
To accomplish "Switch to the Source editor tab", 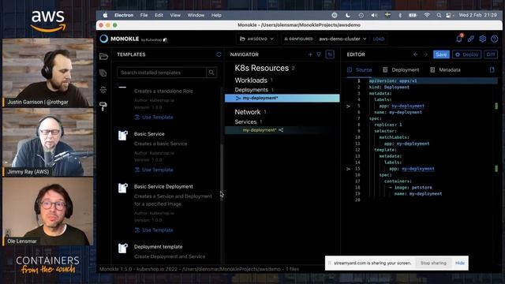I will tap(360, 70).
